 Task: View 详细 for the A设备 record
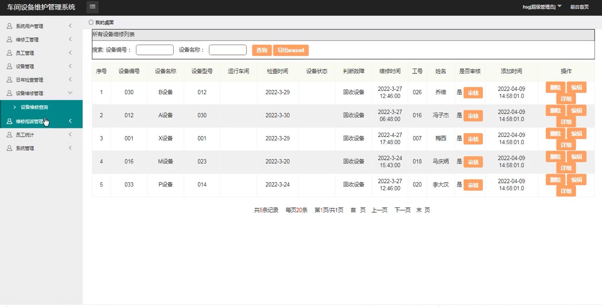pos(566,122)
